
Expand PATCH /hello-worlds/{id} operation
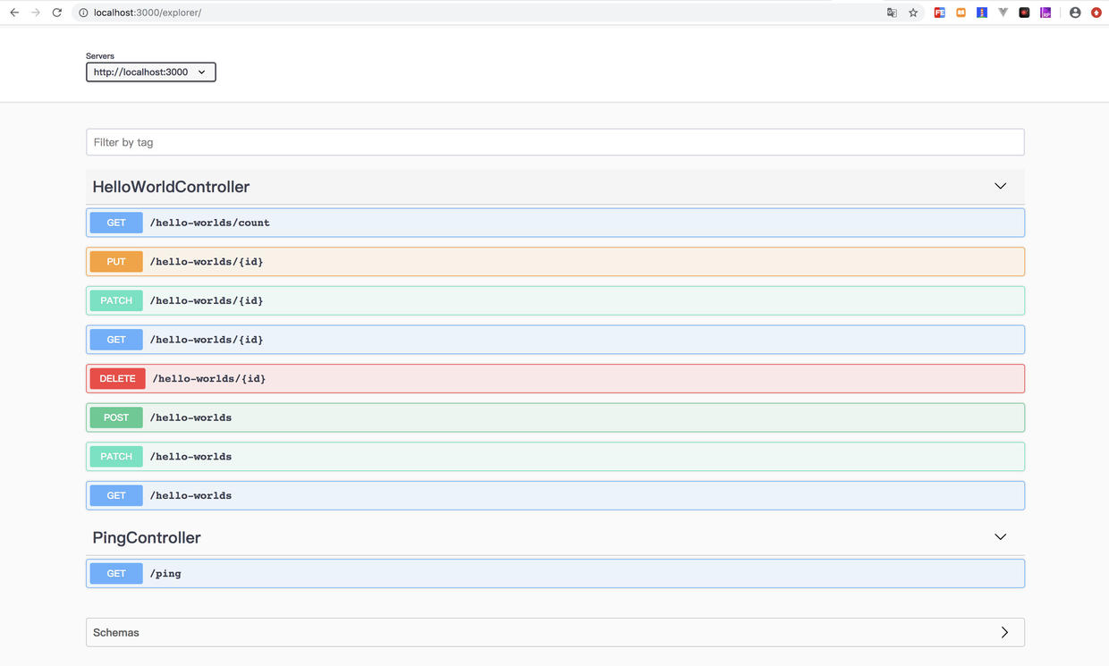tap(554, 300)
